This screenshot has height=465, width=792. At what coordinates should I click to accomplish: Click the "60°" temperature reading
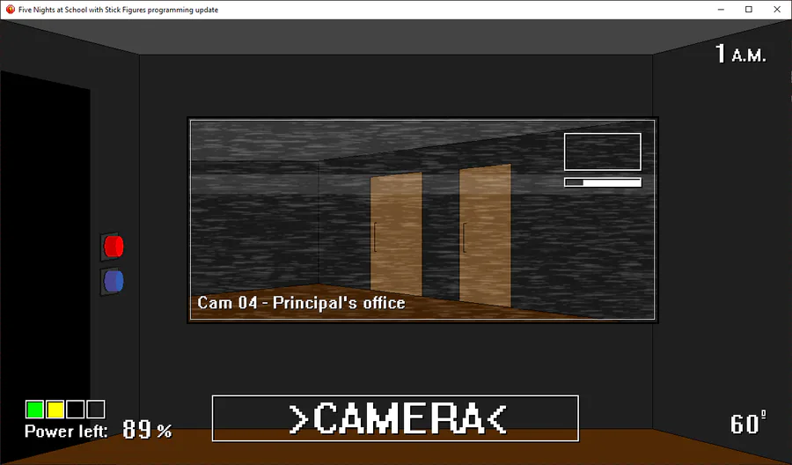[x=748, y=423]
